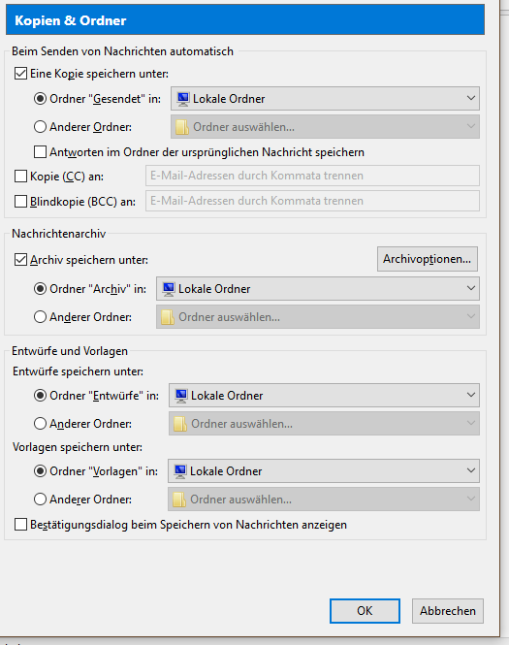Image resolution: width=509 pixels, height=645 pixels.
Task: Cancel via the Abbrechen button
Action: (448, 611)
